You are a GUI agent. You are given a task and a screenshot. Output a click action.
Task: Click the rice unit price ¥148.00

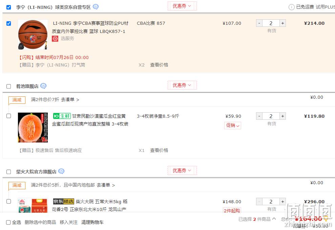point(232,202)
